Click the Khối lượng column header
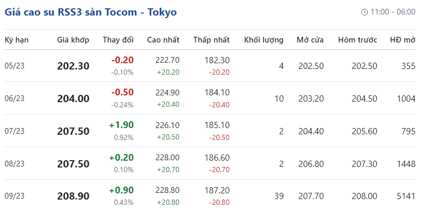Viewport: 426px width, 211px height. coord(264,40)
